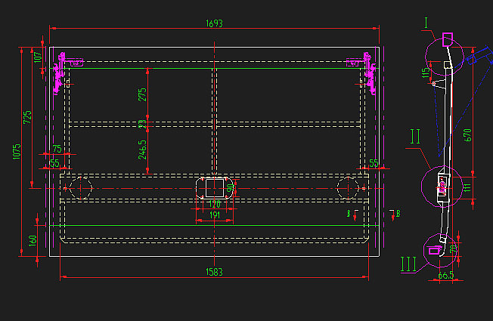This screenshot has height=321, width=493.
Task: Pick the 1075 overall height dimension
Action: click(17, 152)
